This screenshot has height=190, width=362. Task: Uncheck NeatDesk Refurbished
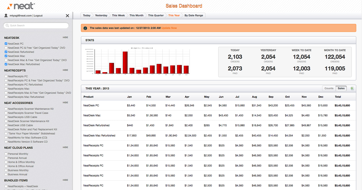pos(6,52)
